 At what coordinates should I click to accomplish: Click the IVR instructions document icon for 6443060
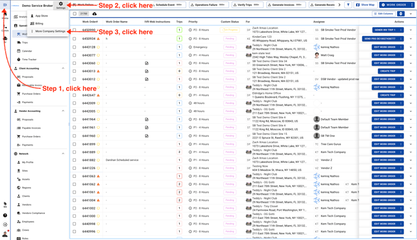tap(146, 63)
